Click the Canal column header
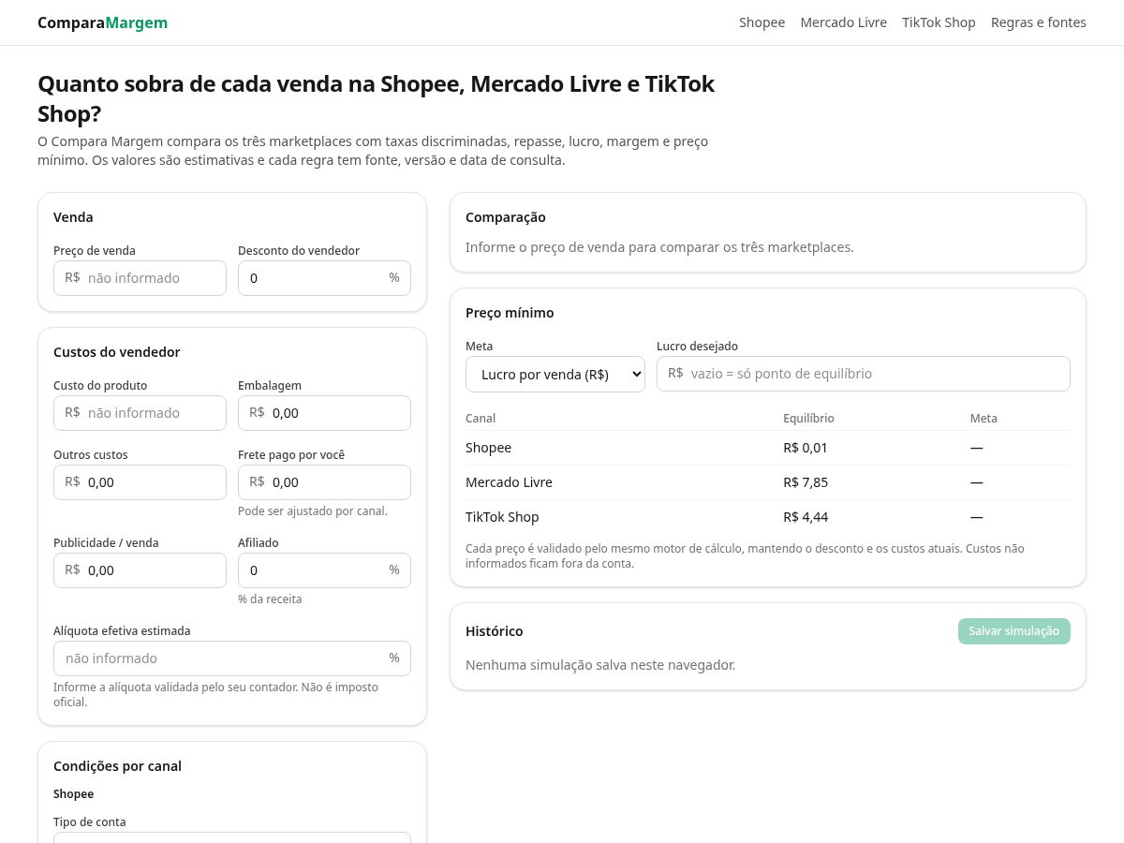This screenshot has height=843, width=1124. (481, 419)
